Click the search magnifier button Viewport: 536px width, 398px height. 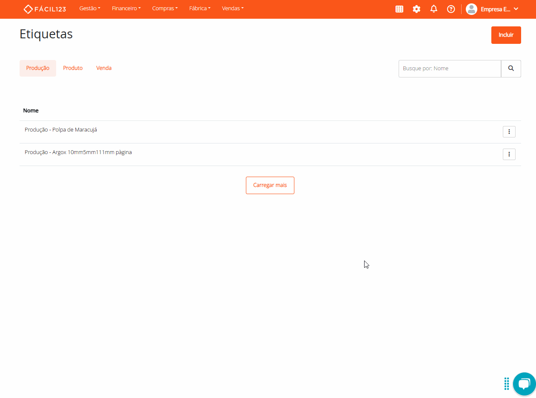511,69
